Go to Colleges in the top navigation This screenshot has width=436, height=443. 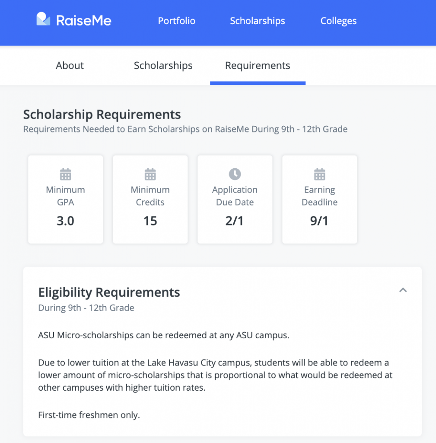point(338,21)
